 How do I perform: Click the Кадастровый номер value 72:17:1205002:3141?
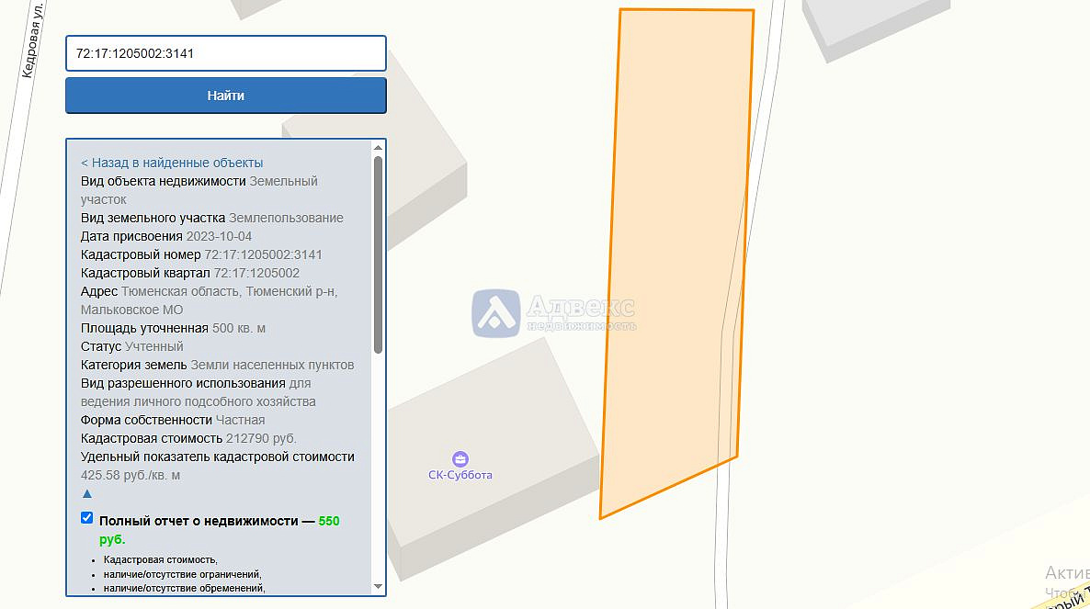(264, 254)
